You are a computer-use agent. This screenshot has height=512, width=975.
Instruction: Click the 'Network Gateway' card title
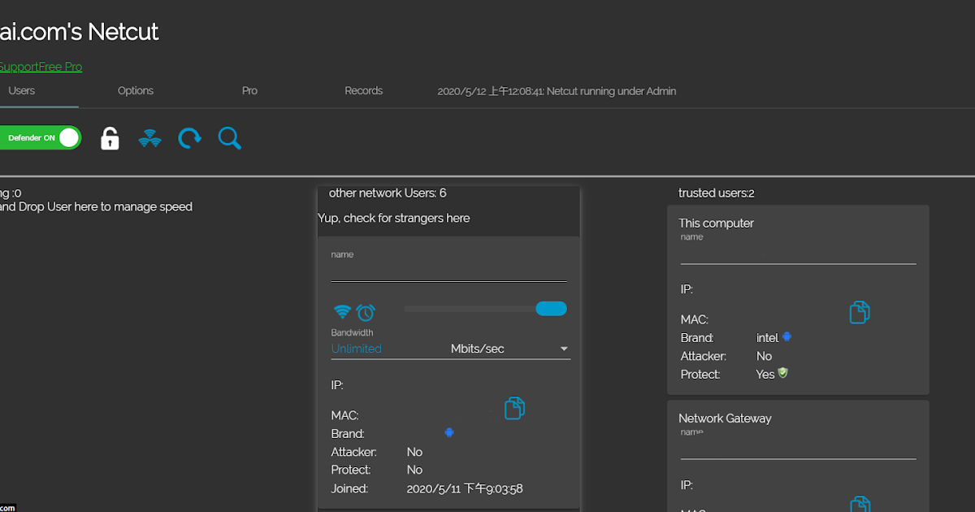725,419
